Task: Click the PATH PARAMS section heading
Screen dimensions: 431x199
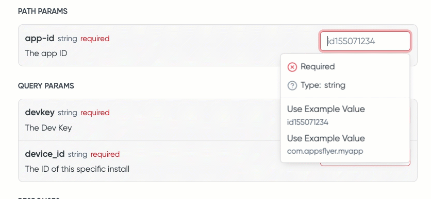Action: (x=43, y=11)
